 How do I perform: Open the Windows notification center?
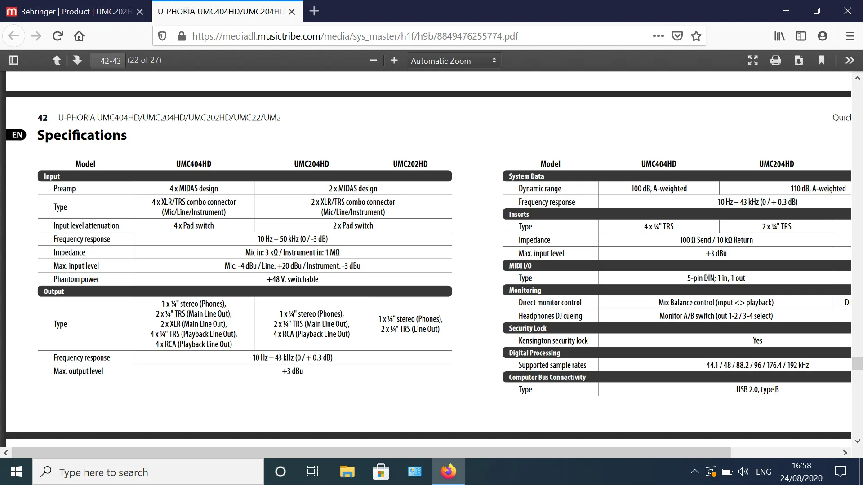pyautogui.click(x=840, y=472)
